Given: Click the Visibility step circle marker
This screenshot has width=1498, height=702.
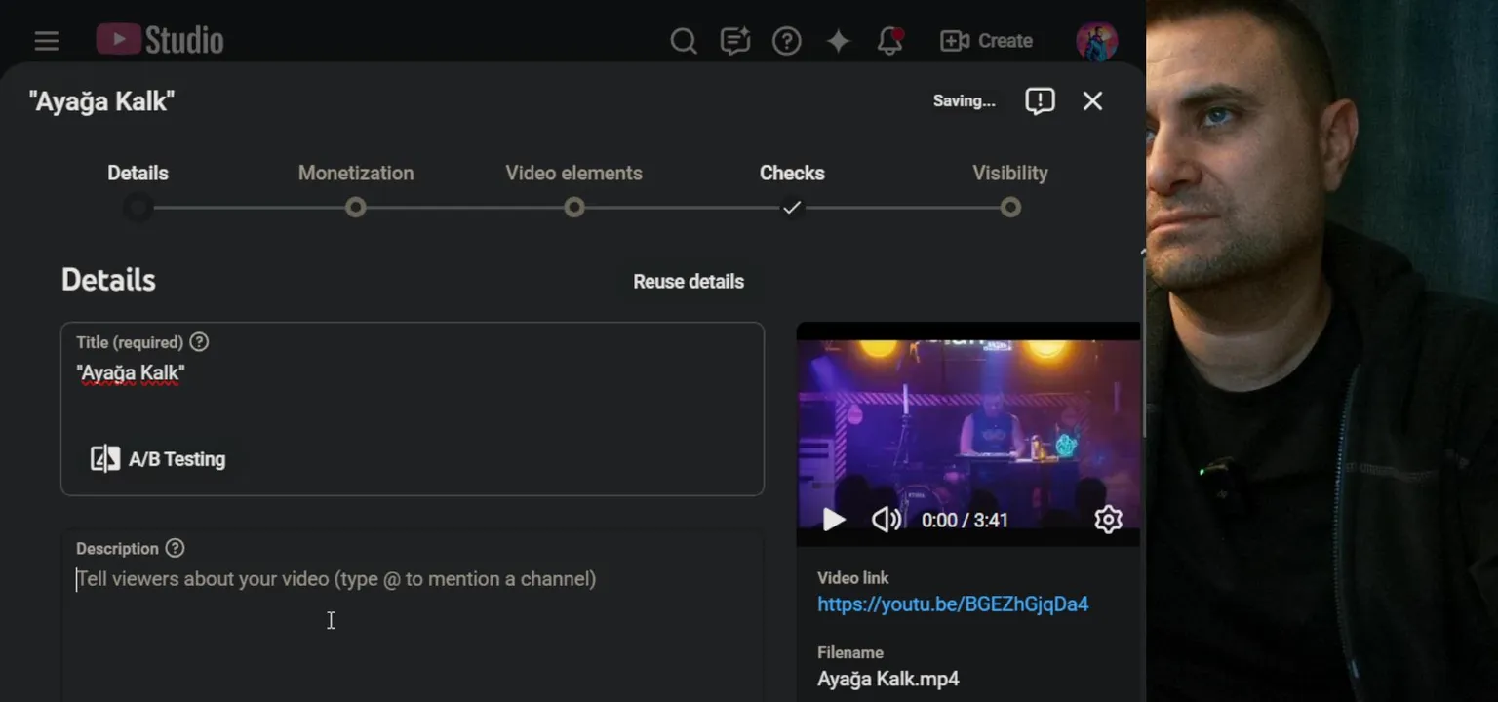Looking at the screenshot, I should [1010, 208].
